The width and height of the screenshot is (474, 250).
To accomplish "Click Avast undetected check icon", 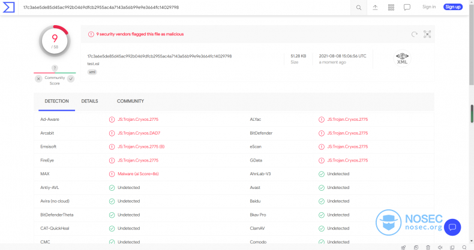I will click(x=322, y=188).
